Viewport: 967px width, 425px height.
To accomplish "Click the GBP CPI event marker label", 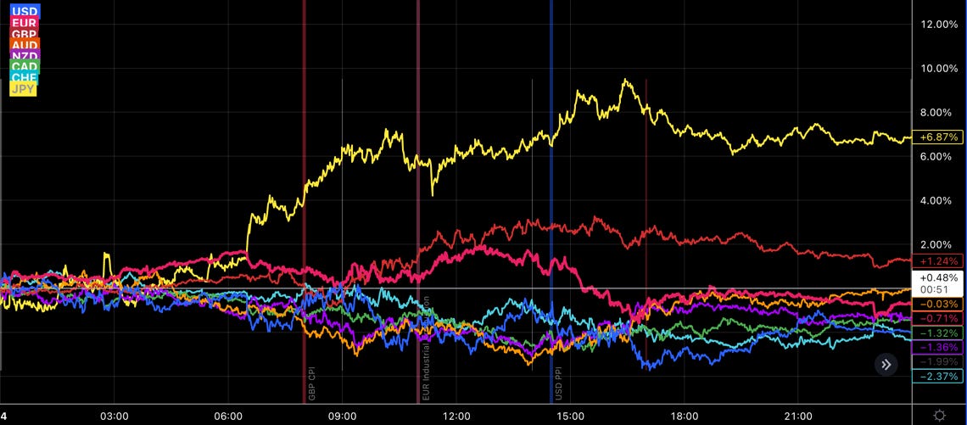I will pyautogui.click(x=312, y=382).
